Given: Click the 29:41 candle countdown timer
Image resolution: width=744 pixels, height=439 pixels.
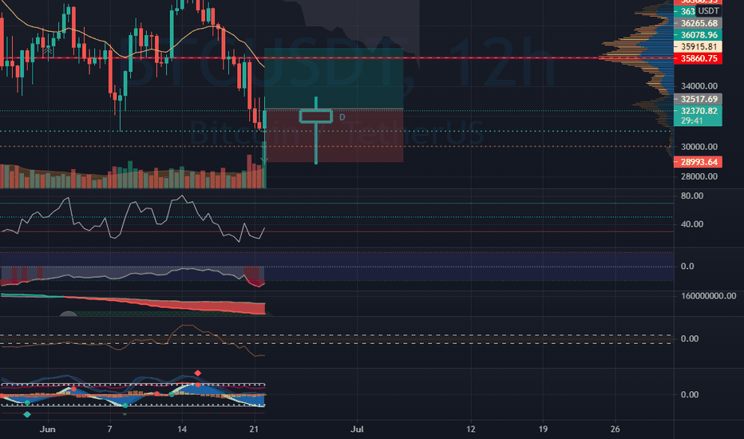Looking at the screenshot, I should point(692,121).
